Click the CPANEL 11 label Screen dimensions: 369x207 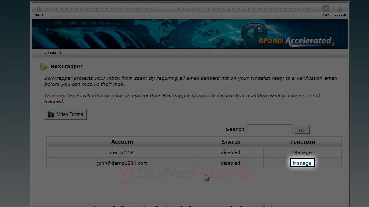click(53, 53)
